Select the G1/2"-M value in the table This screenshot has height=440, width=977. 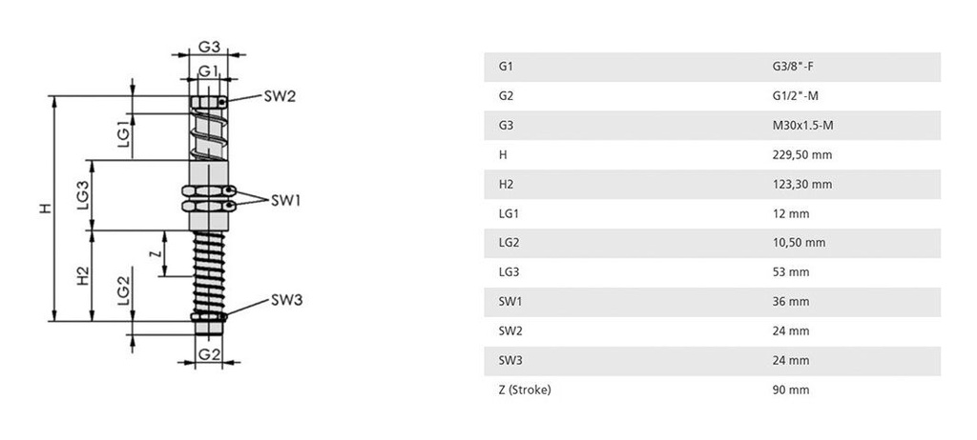[x=796, y=96]
